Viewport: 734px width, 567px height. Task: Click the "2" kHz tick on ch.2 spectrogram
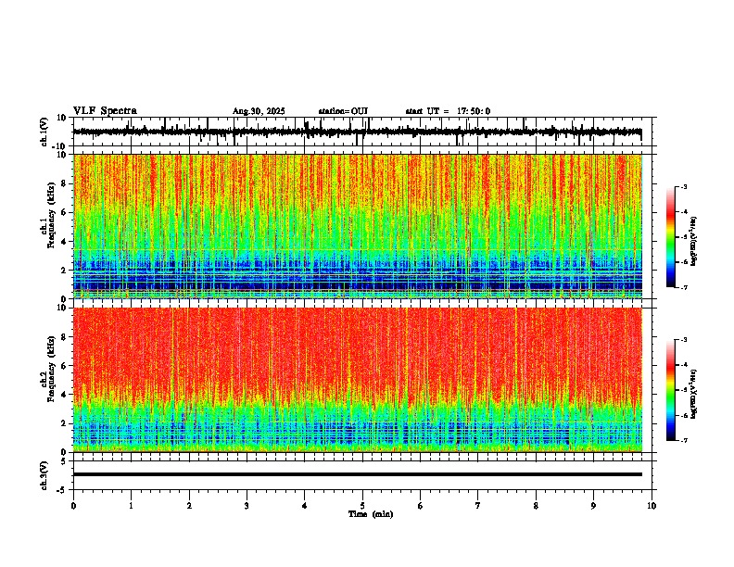click(65, 423)
